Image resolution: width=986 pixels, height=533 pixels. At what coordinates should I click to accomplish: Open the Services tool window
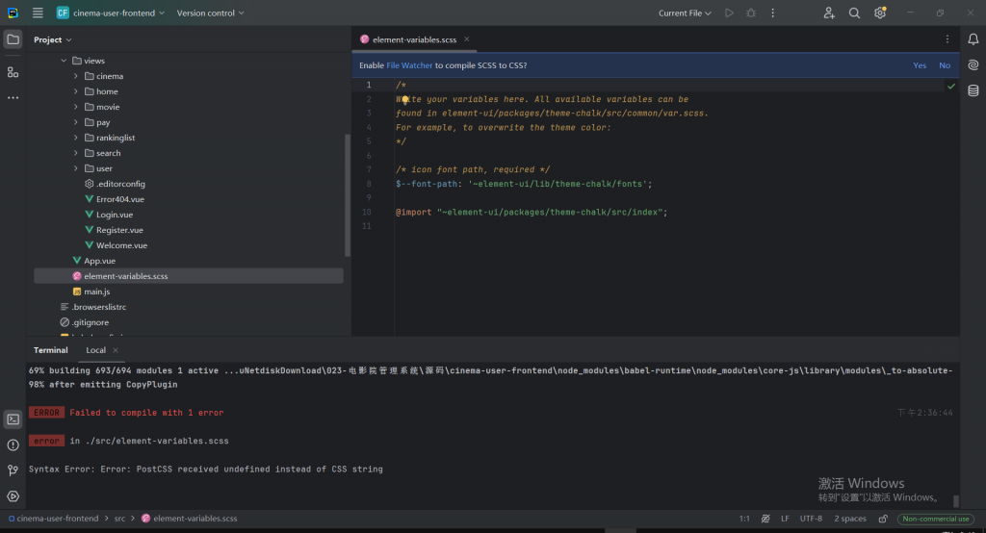tap(13, 495)
